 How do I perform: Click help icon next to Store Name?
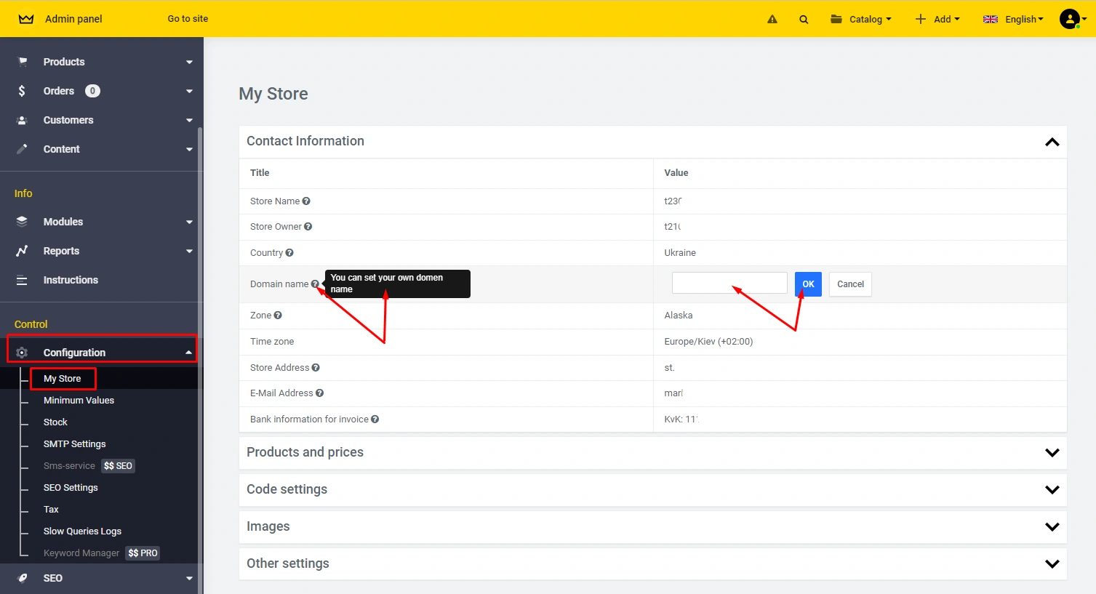click(x=306, y=201)
